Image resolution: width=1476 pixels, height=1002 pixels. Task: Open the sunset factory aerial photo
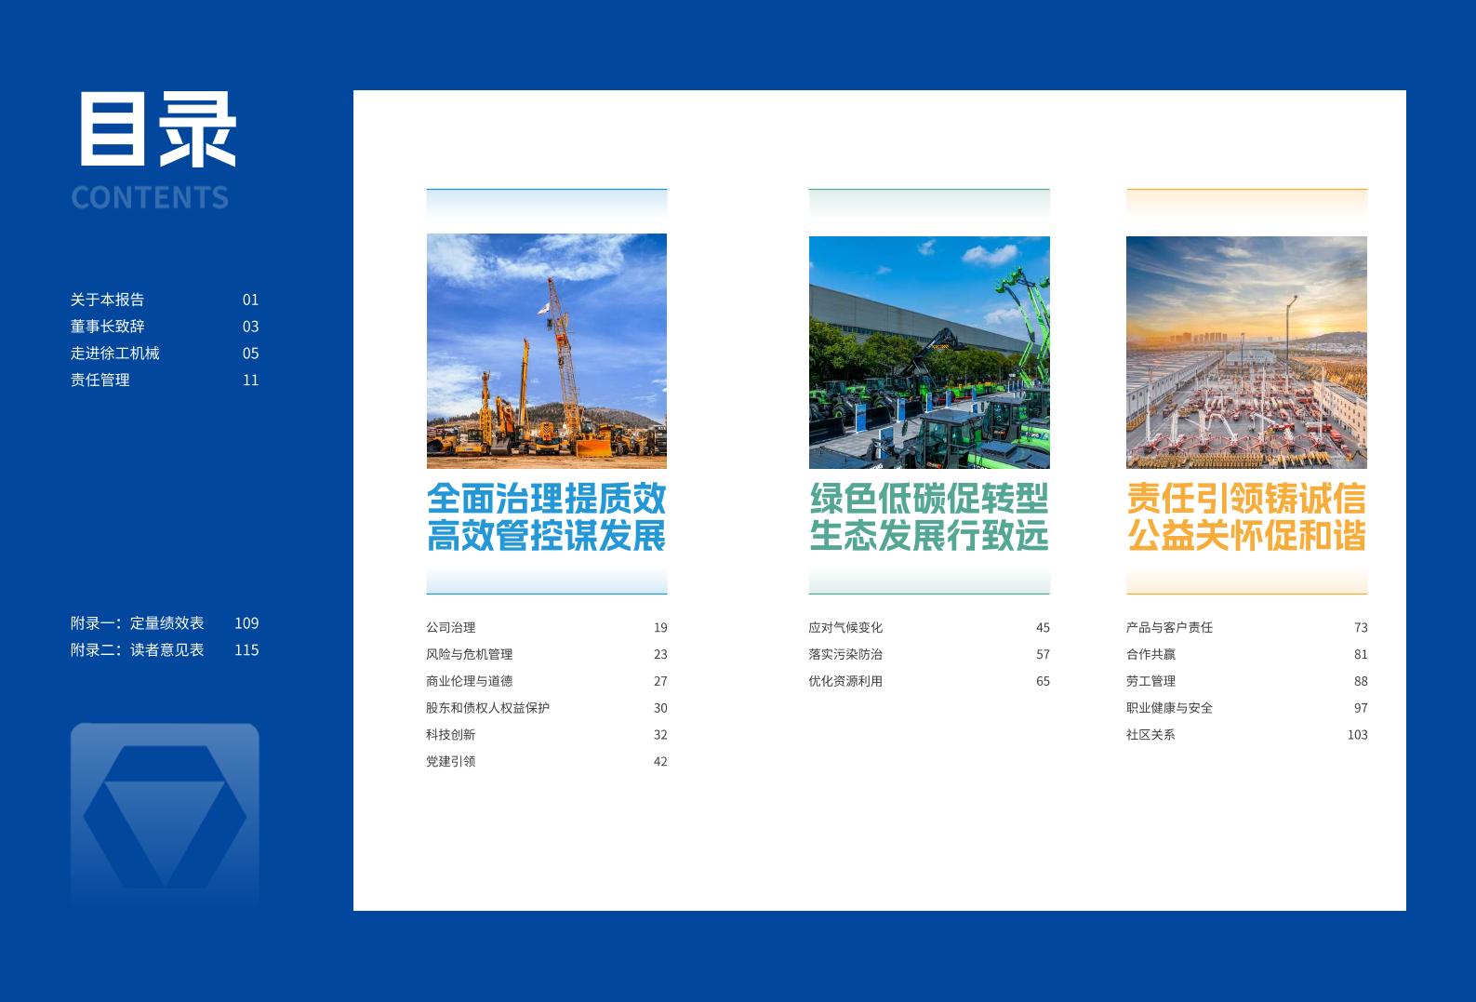[1246, 352]
